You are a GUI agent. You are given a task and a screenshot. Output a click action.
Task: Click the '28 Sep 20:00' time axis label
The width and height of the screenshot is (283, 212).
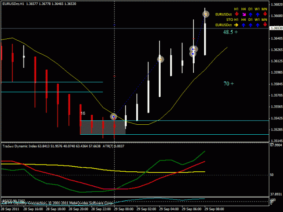tap(78, 209)
